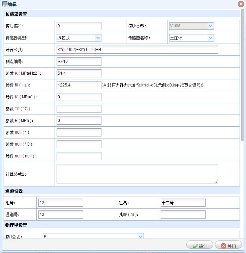The width and height of the screenshot is (246, 253).
Task: Open the 传感器名称 土压计 dropdown
Action: 211,38
